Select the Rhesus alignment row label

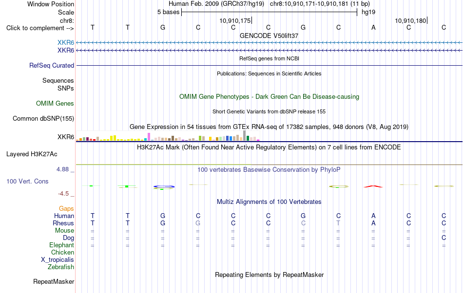(x=63, y=223)
